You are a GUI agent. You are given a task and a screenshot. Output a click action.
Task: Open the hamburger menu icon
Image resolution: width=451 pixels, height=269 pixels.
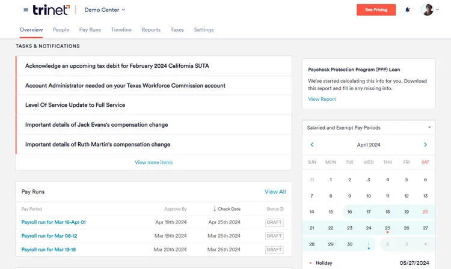(x=26, y=10)
